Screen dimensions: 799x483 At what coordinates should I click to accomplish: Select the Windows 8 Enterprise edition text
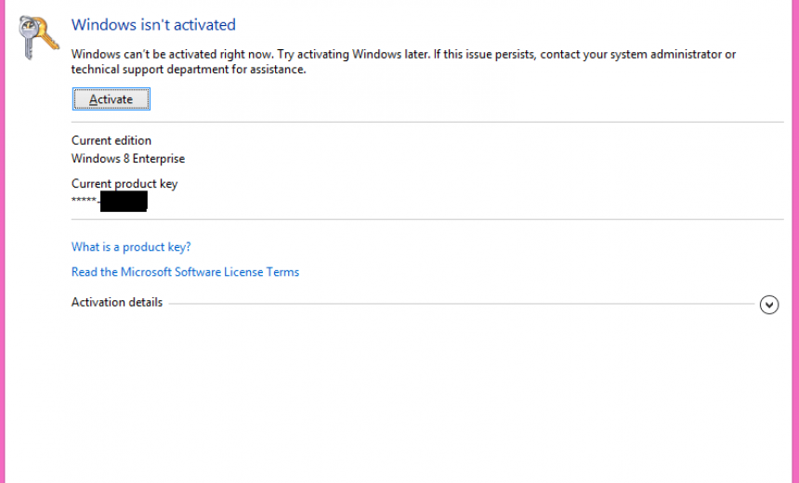[128, 159]
